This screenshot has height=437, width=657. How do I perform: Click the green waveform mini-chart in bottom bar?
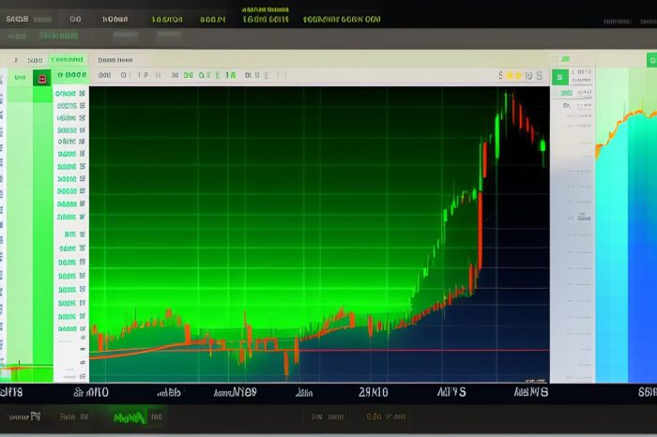point(130,415)
